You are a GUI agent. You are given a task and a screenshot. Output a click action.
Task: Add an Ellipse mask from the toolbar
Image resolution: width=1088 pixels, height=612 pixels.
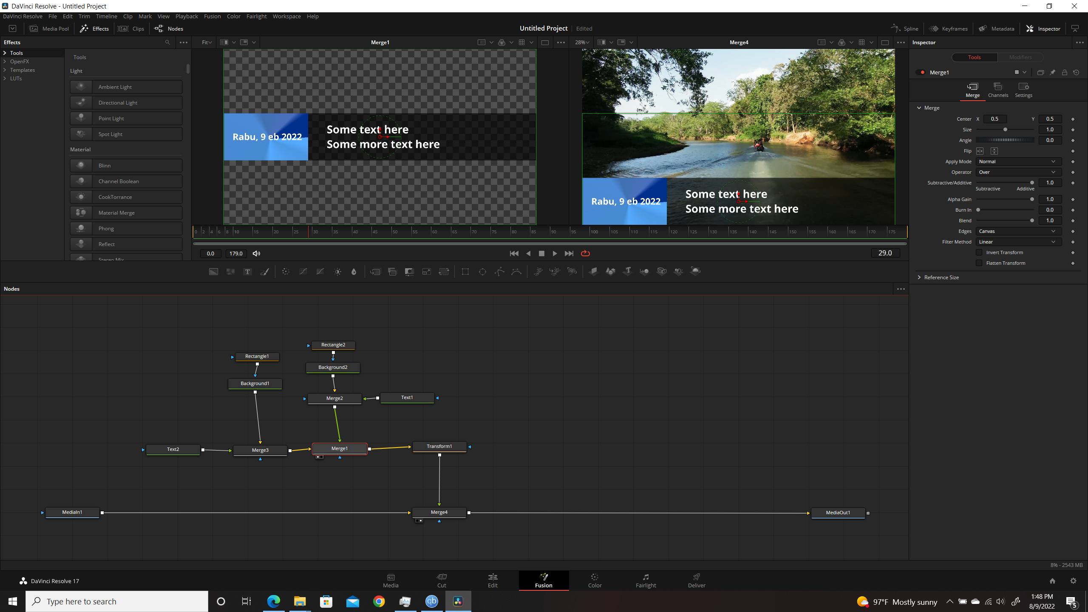coord(482,272)
